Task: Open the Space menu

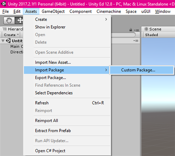Action: 131,12
